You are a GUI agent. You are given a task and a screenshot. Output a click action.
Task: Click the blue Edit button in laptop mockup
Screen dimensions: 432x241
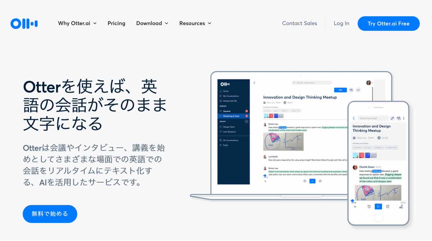[340, 90]
